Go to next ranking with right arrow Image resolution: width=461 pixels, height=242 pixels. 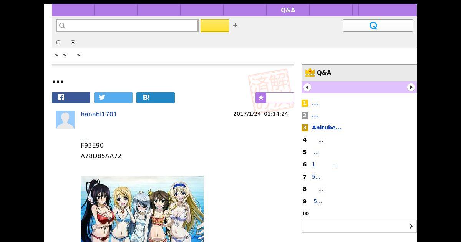(411, 87)
